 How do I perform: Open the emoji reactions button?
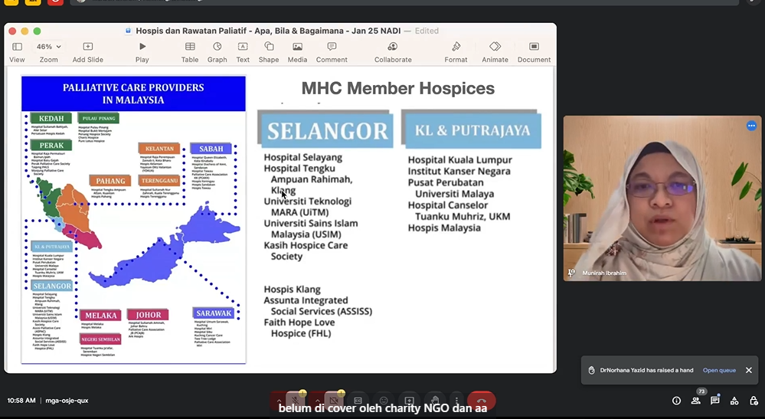click(x=384, y=401)
